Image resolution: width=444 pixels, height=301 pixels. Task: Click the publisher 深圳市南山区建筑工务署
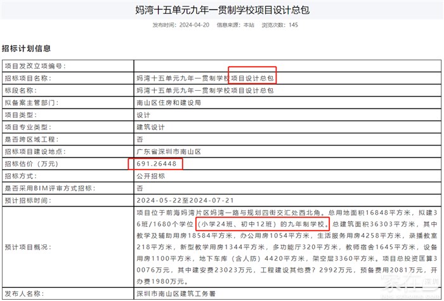coord(174,294)
